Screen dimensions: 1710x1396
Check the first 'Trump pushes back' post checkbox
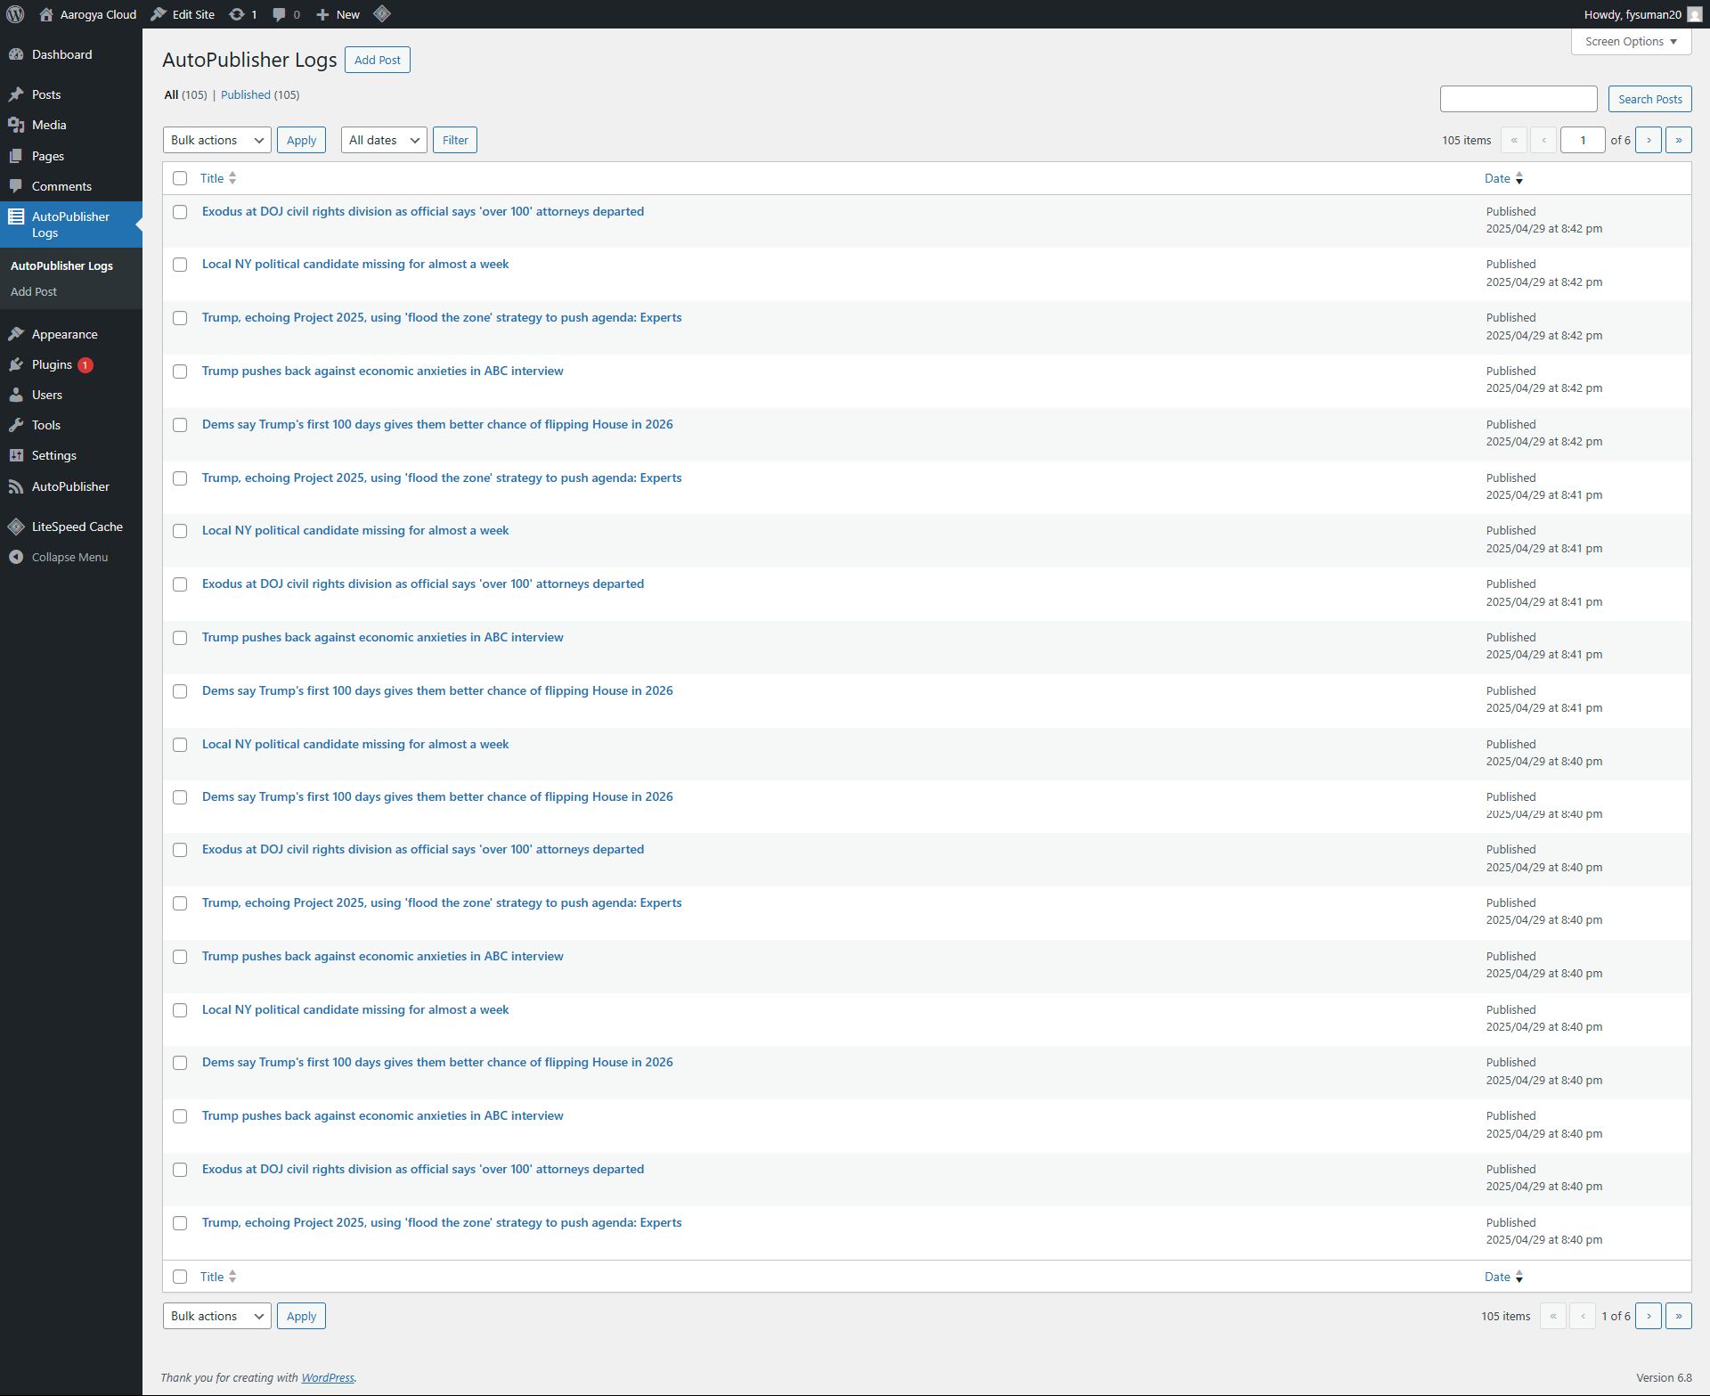(x=180, y=371)
